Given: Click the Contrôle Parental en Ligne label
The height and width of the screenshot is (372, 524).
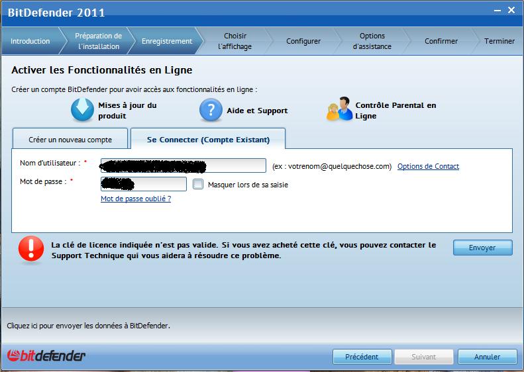Looking at the screenshot, I should pyautogui.click(x=395, y=111).
